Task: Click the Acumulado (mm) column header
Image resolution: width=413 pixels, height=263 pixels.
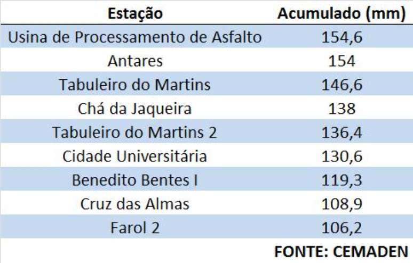Action: click(x=341, y=13)
